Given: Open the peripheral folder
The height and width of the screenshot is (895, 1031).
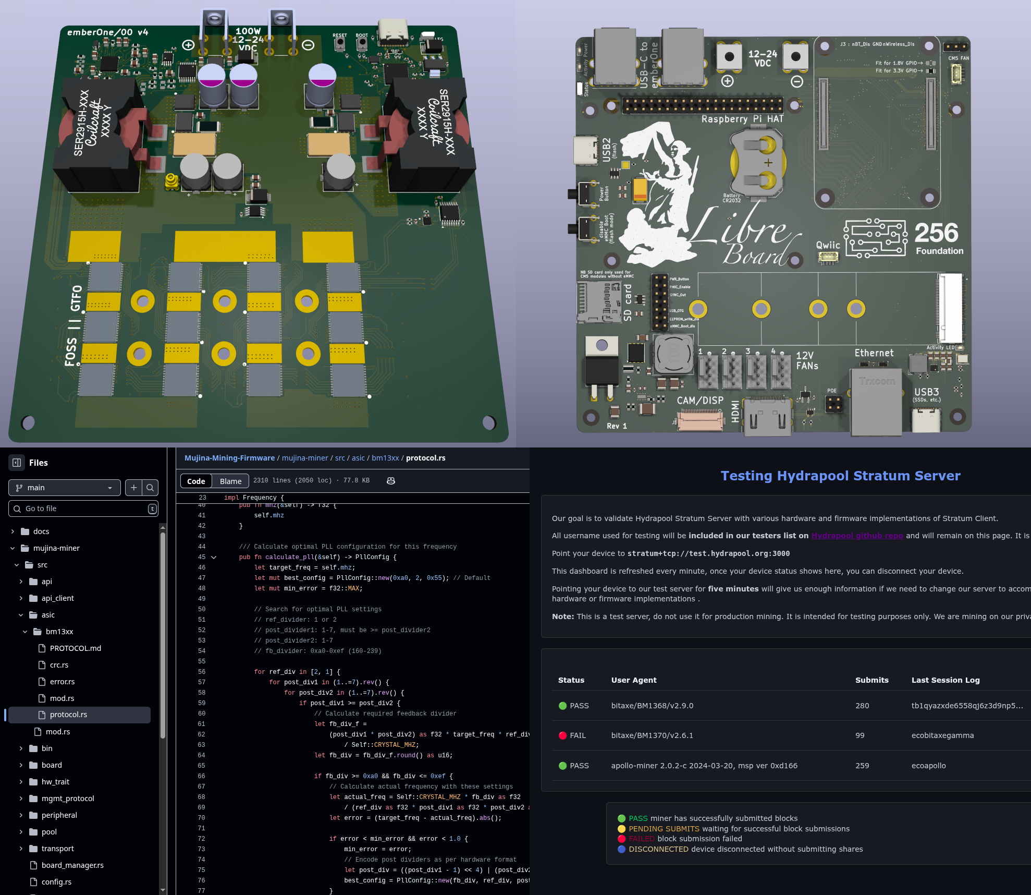Looking at the screenshot, I should [x=59, y=815].
